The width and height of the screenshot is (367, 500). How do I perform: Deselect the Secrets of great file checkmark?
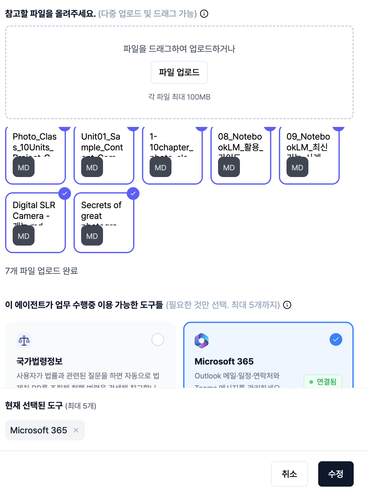coord(133,194)
